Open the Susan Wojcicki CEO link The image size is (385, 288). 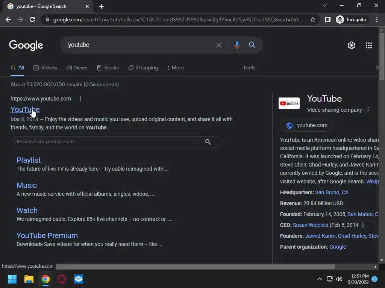(x=310, y=225)
